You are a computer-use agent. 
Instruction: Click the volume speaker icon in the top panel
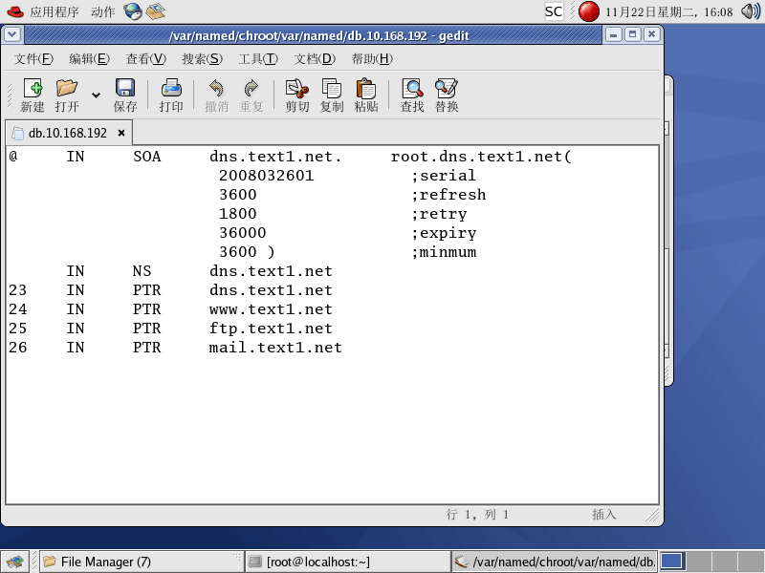point(750,11)
